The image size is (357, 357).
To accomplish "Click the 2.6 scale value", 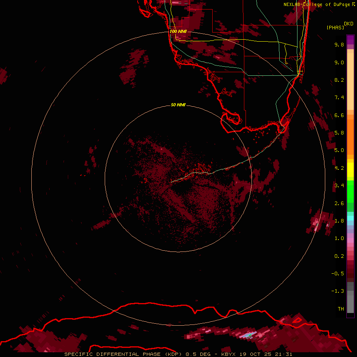I will click(x=339, y=203).
